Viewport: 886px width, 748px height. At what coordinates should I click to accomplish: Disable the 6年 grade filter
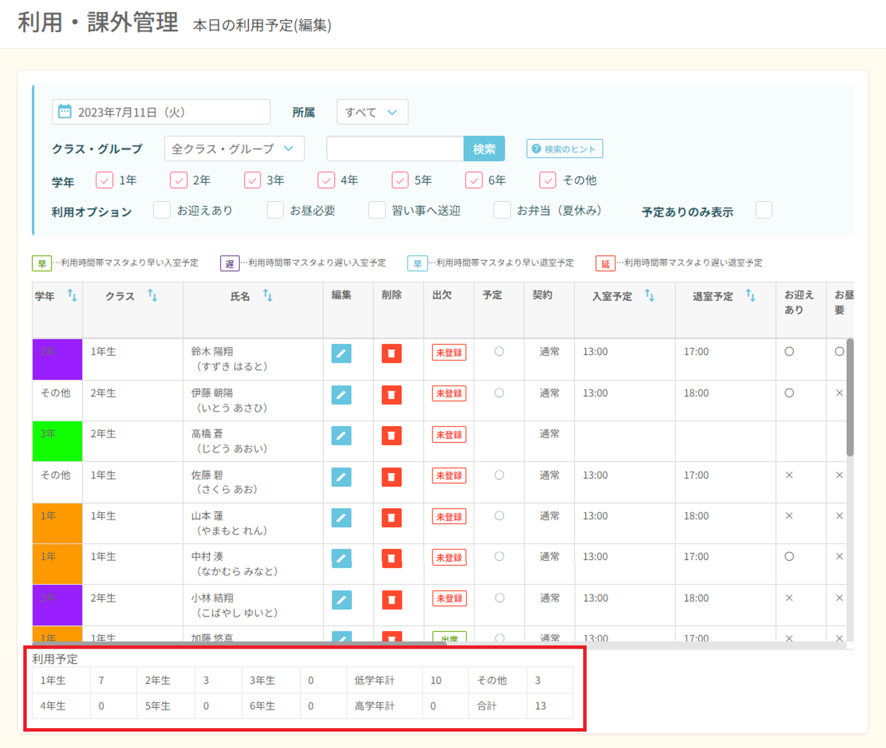(474, 180)
